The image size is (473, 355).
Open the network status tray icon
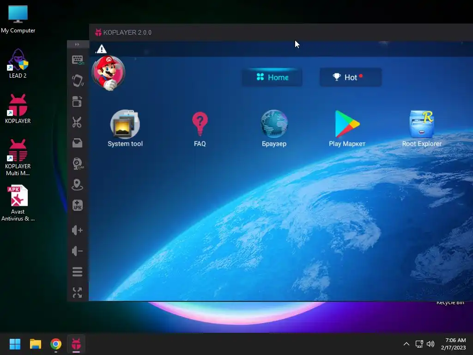pyautogui.click(x=419, y=344)
